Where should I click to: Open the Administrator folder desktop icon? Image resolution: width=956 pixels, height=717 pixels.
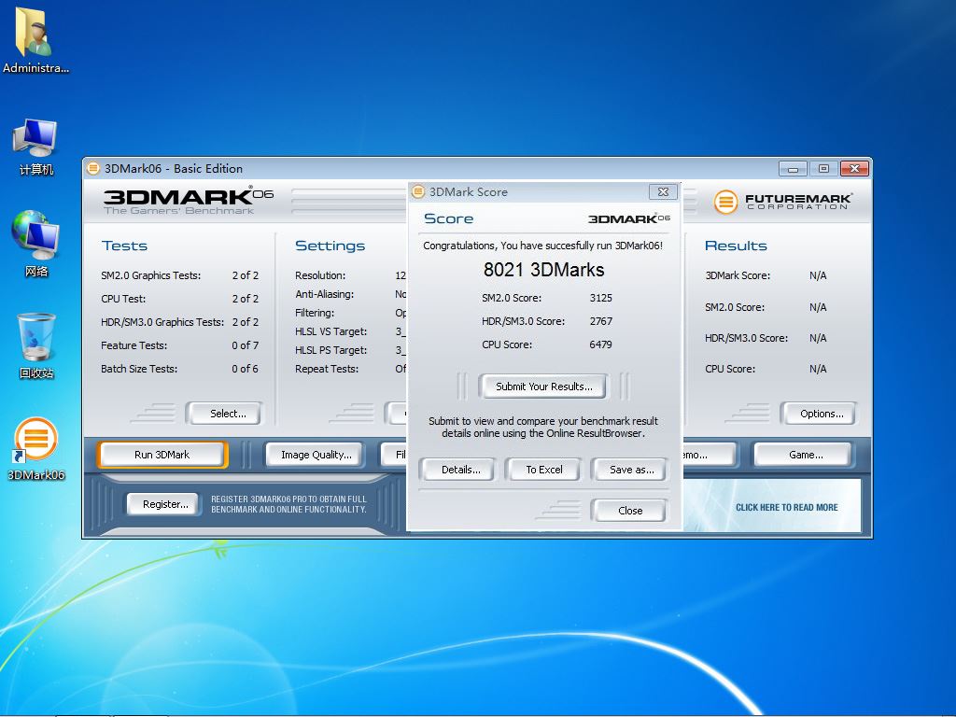pos(35,41)
